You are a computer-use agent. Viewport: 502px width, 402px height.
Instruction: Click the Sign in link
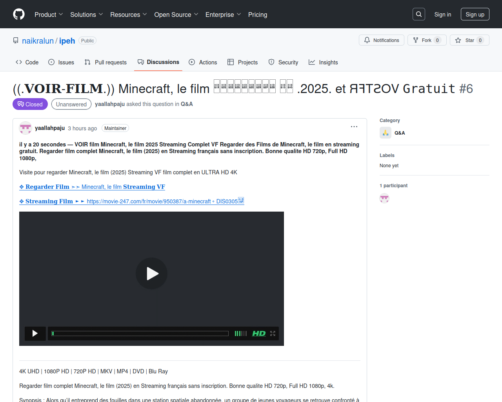pyautogui.click(x=443, y=14)
